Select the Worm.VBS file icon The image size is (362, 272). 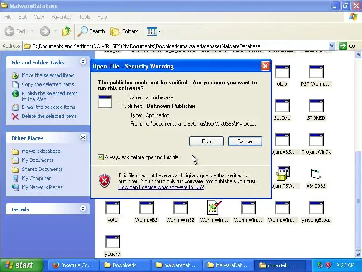146,208
